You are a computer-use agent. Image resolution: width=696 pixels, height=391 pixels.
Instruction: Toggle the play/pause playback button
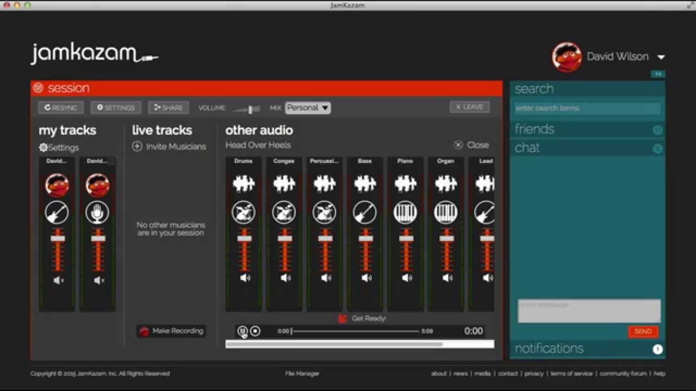(243, 331)
